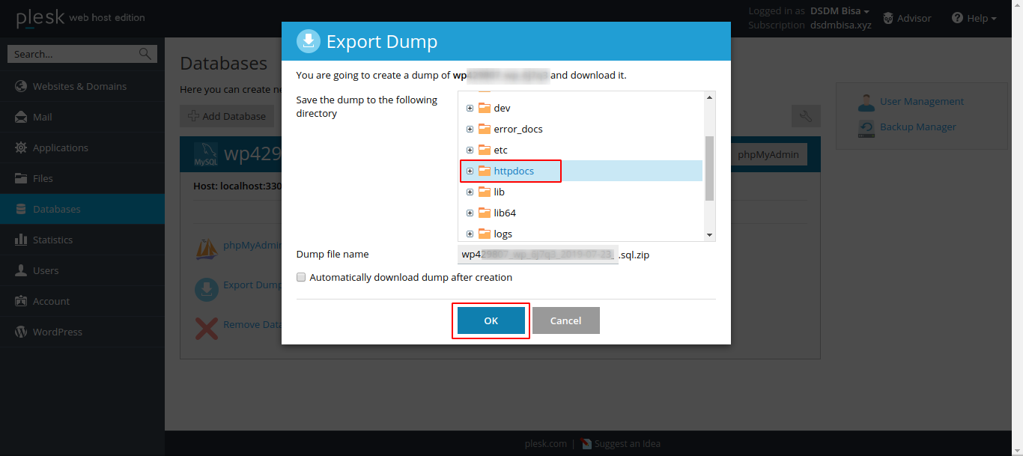Click the Files folder icon in sidebar
The width and height of the screenshot is (1023, 456).
[x=21, y=178]
